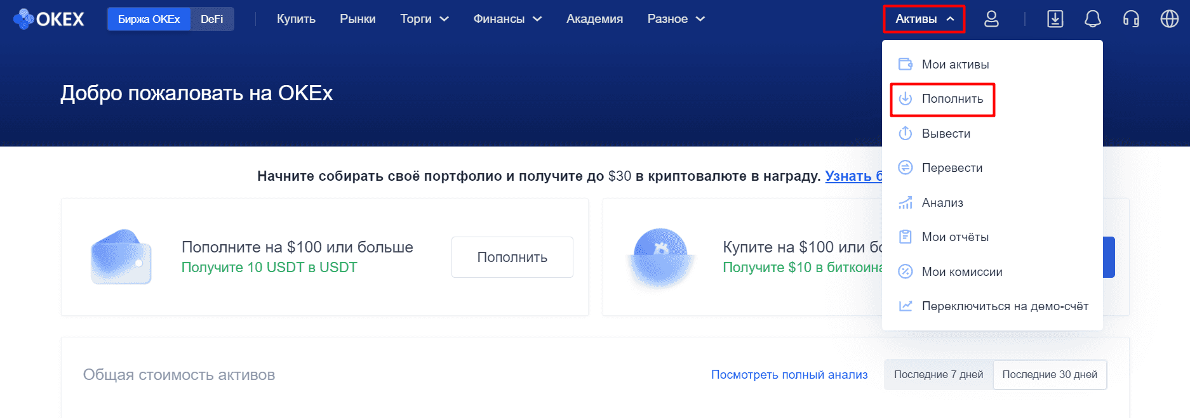1190x418 pixels.
Task: Expand the Торги dropdown
Action: pyautogui.click(x=424, y=19)
